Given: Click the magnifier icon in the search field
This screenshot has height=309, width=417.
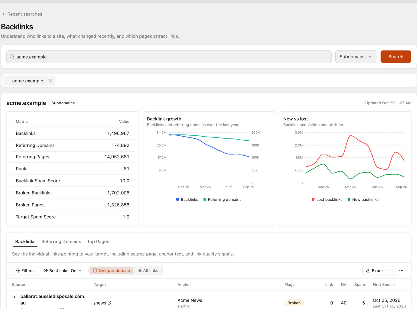Looking at the screenshot, I should pyautogui.click(x=12, y=57).
